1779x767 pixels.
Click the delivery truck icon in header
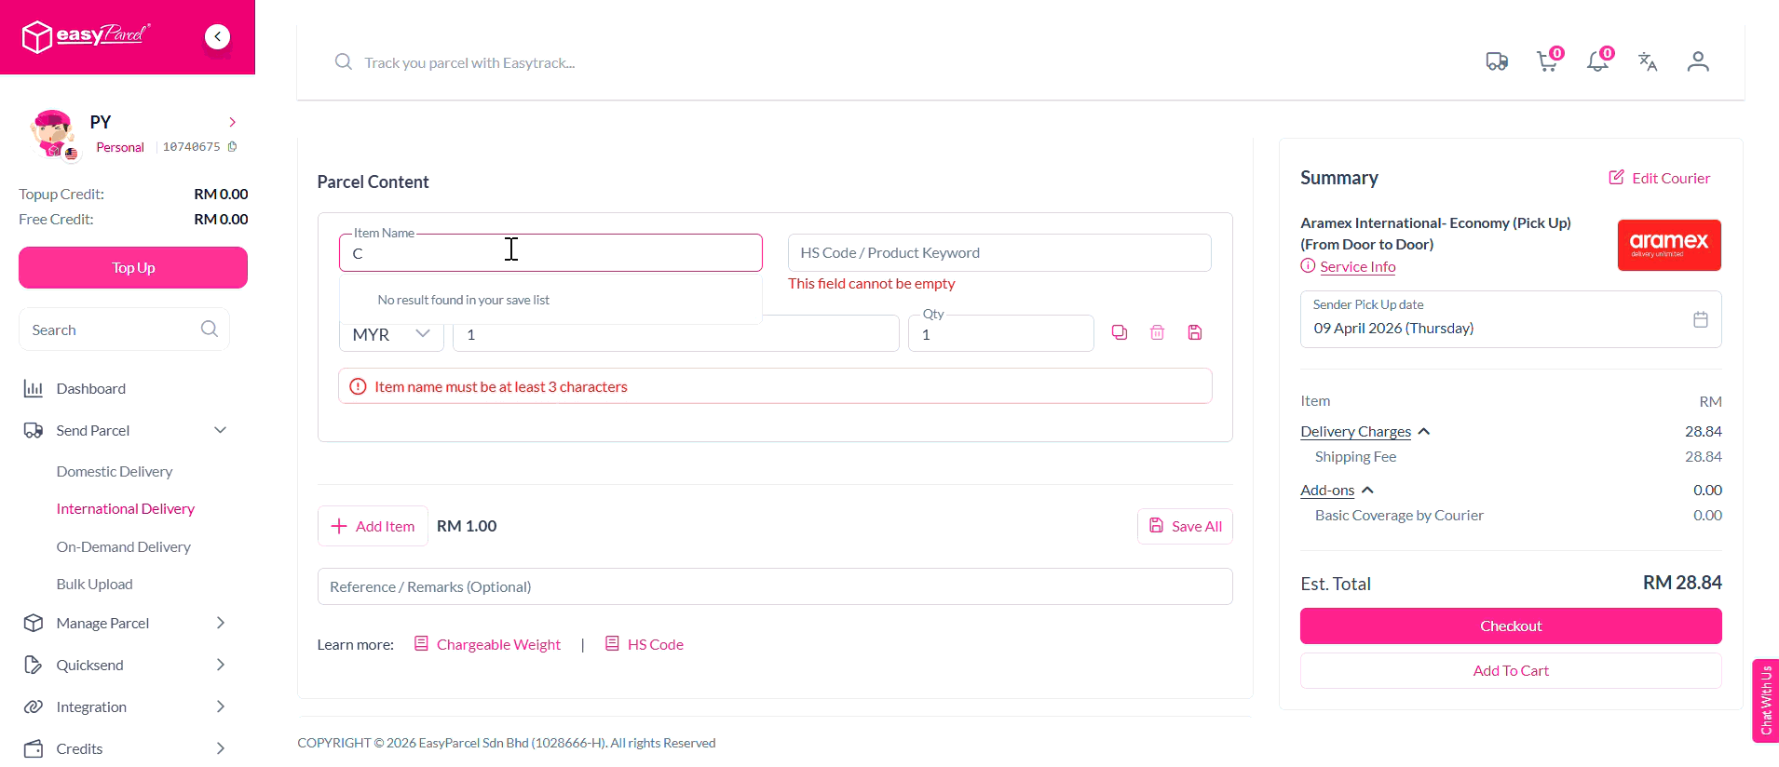click(x=1497, y=61)
